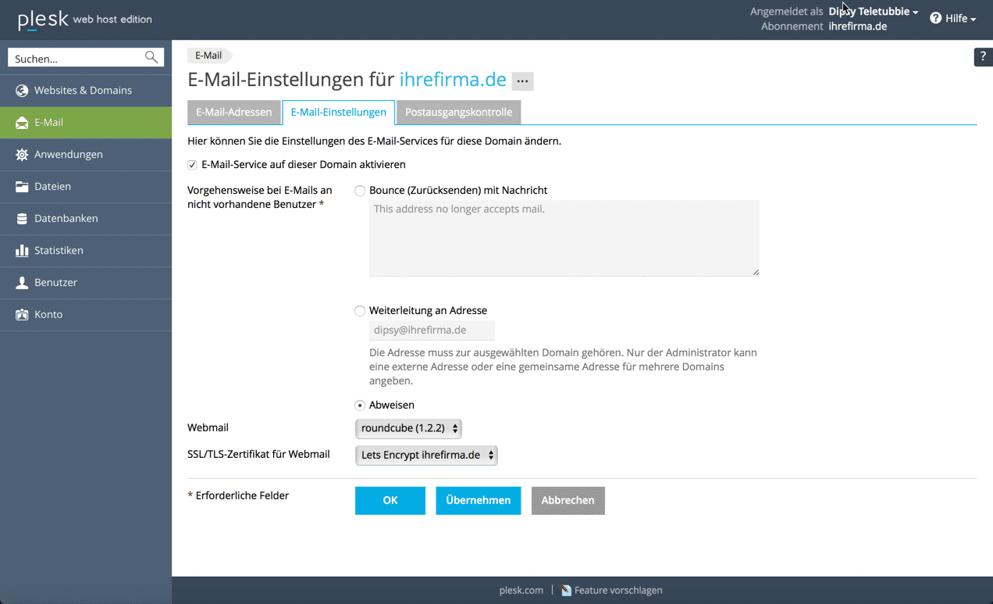Open the SSL/TLS-Zertifikat für Webmail dropdown

tap(426, 456)
